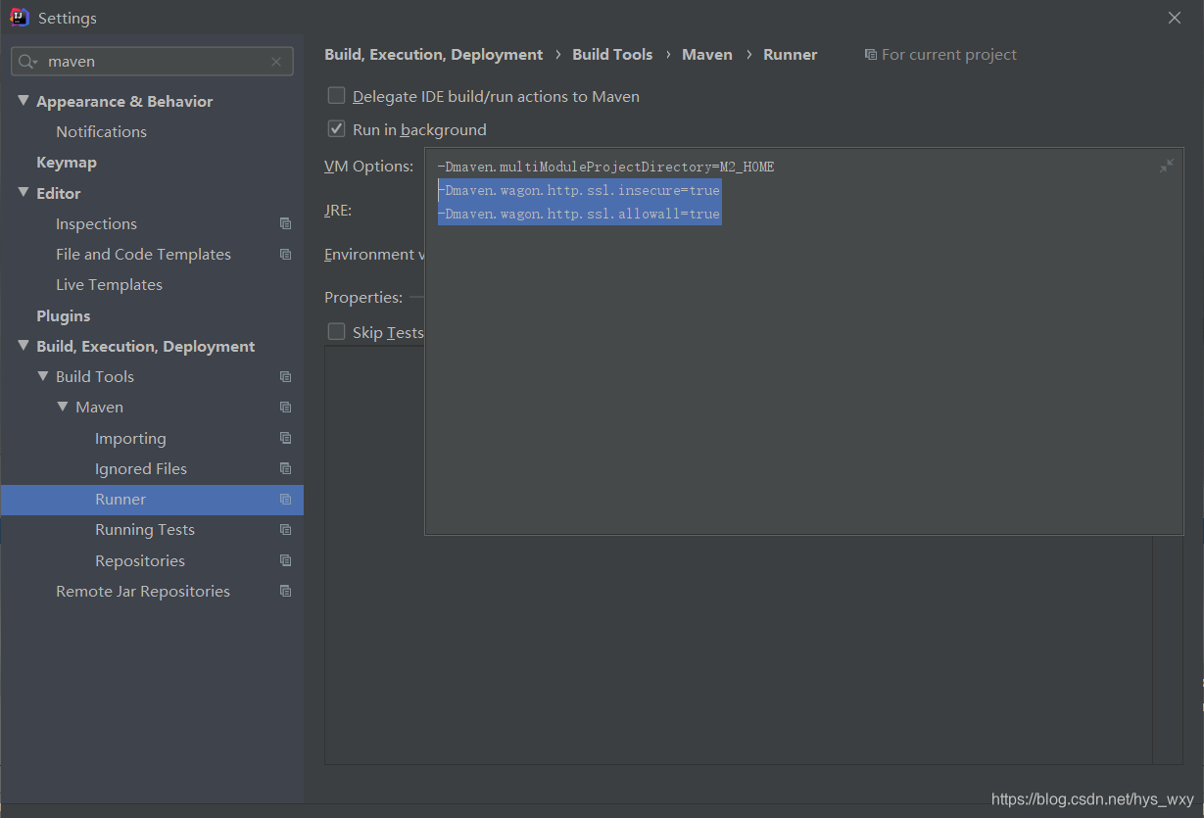The height and width of the screenshot is (818, 1204).
Task: Open Maven Repositories settings
Action: (x=140, y=561)
